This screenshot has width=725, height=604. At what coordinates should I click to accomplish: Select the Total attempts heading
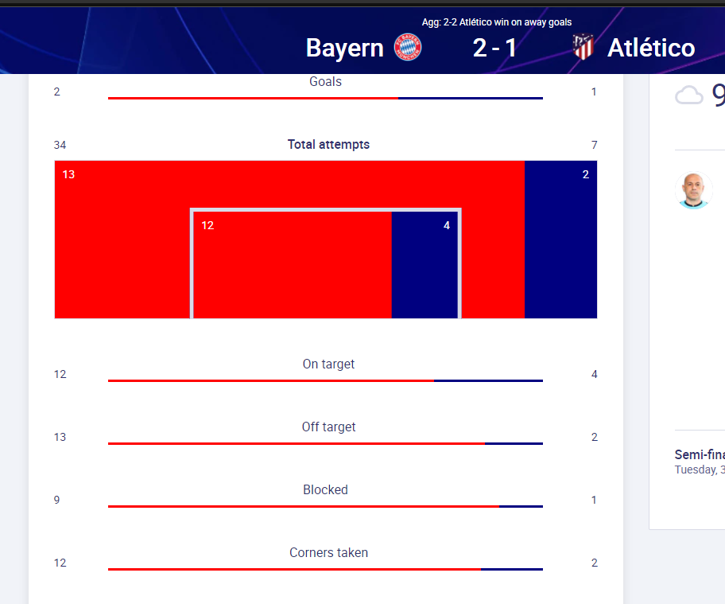328,144
